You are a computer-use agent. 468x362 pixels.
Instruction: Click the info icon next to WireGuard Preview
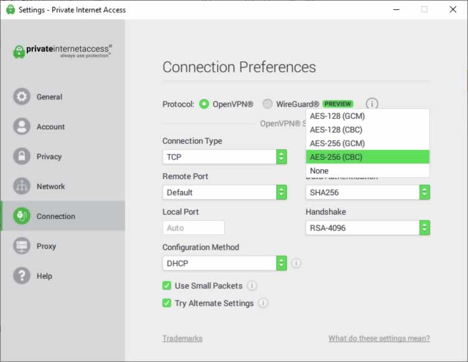pyautogui.click(x=372, y=104)
